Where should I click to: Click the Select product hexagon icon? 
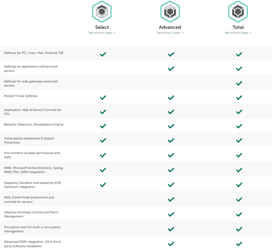tap(102, 11)
